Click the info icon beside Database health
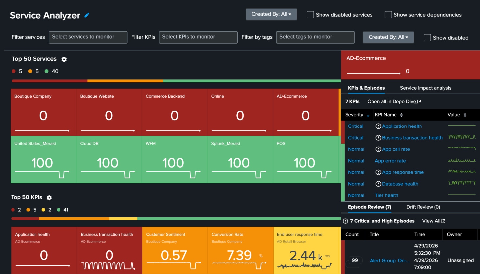 378,184
